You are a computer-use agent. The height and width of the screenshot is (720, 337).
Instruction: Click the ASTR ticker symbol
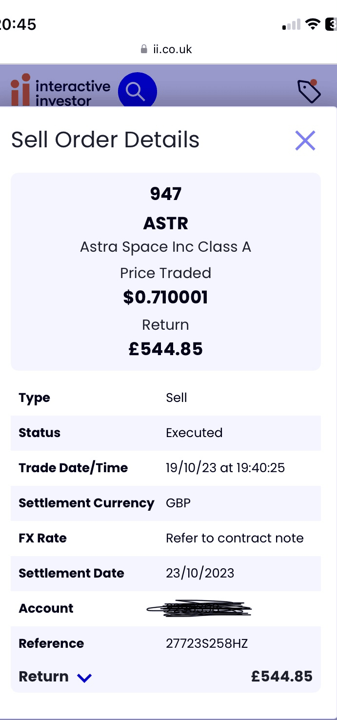point(166,223)
